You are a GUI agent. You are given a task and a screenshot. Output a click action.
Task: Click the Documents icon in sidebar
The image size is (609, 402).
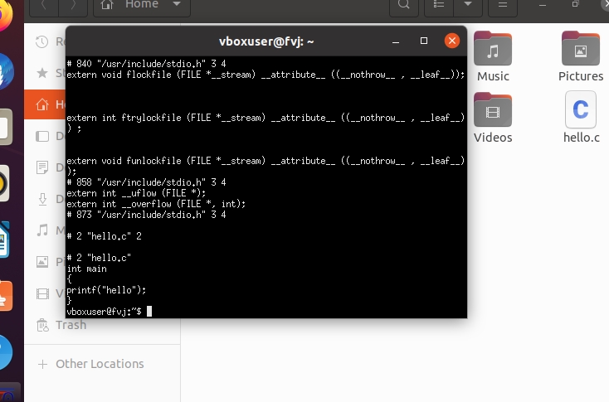(x=42, y=167)
